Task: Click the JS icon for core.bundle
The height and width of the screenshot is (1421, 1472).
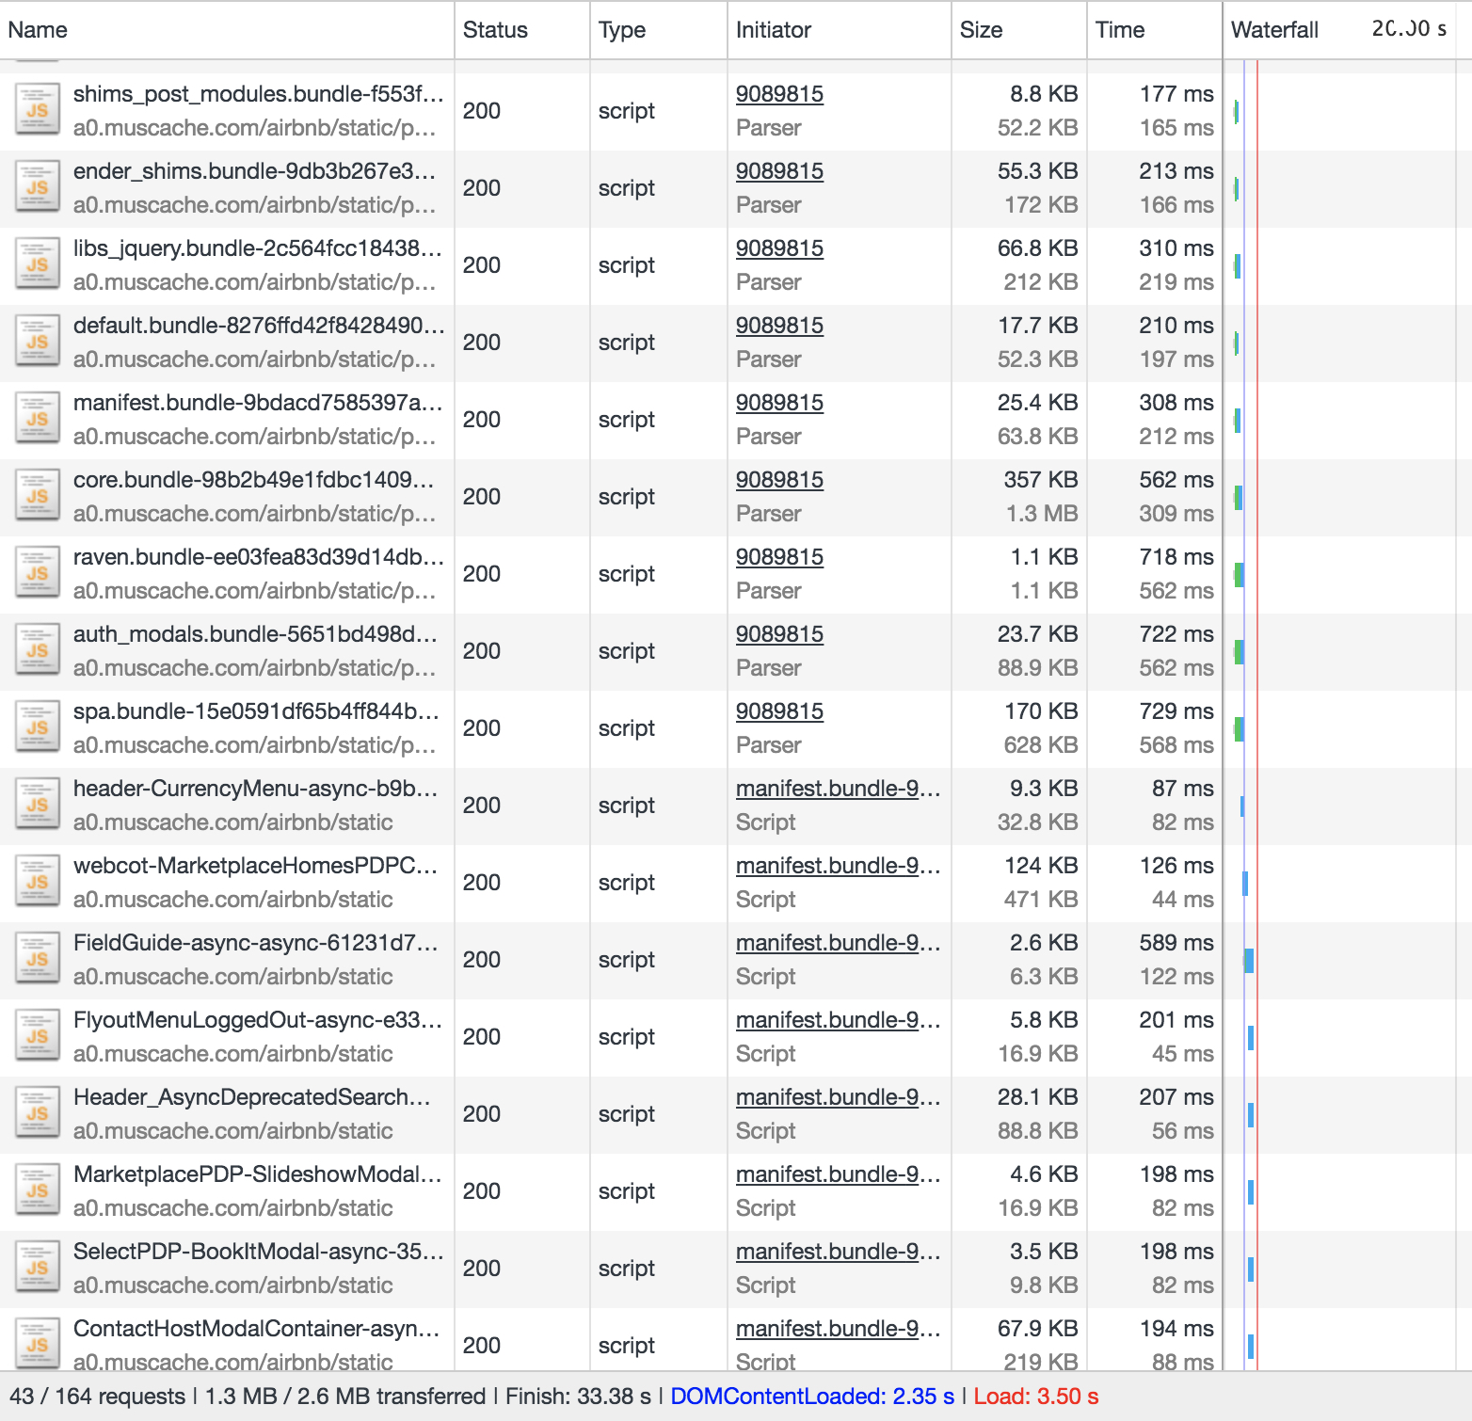Action: (x=38, y=496)
